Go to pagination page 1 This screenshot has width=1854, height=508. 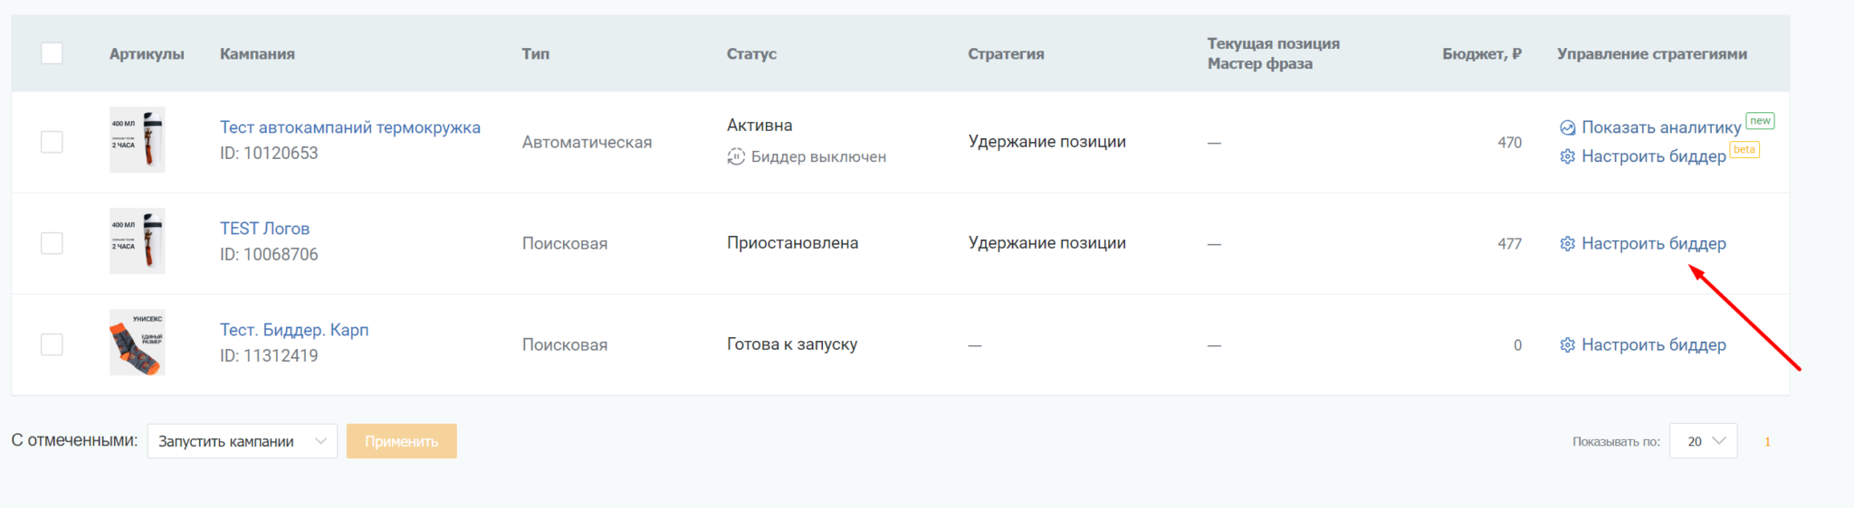click(1766, 442)
